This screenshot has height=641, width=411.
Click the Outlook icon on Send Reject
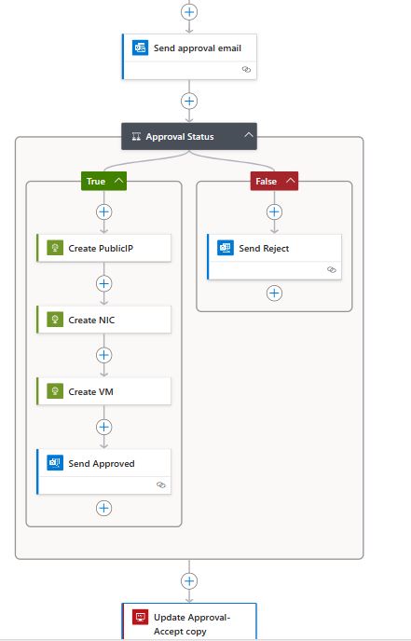coord(226,248)
